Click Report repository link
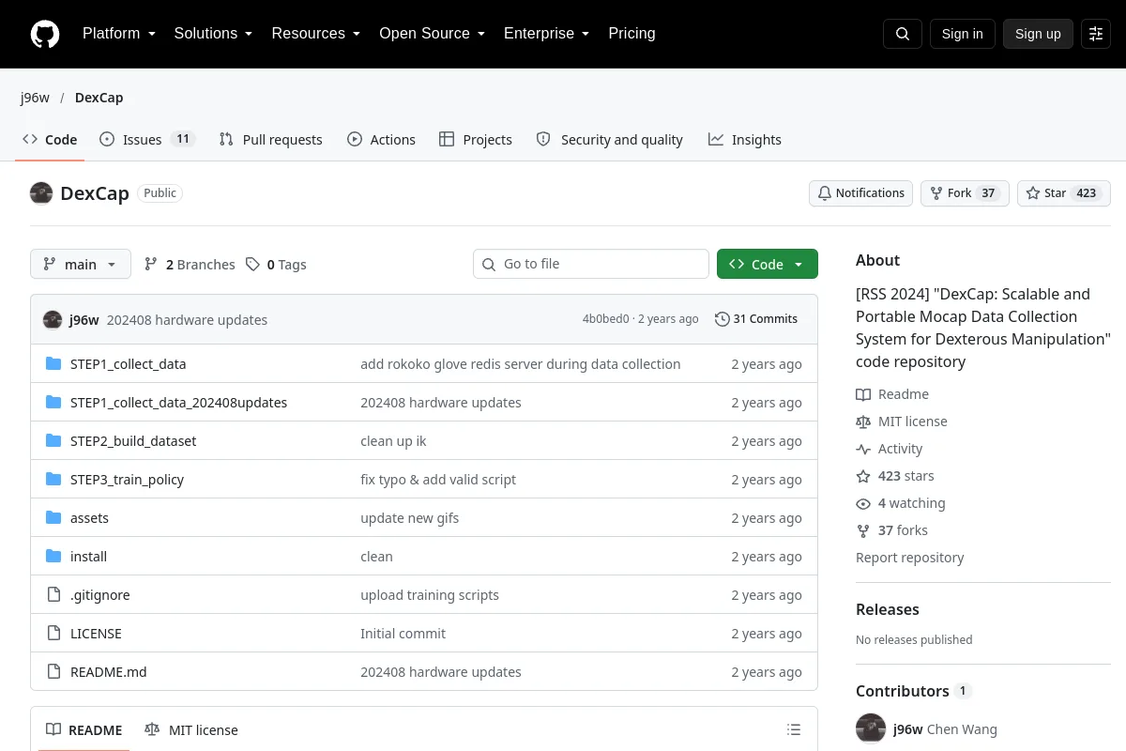The image size is (1126, 751). click(910, 558)
